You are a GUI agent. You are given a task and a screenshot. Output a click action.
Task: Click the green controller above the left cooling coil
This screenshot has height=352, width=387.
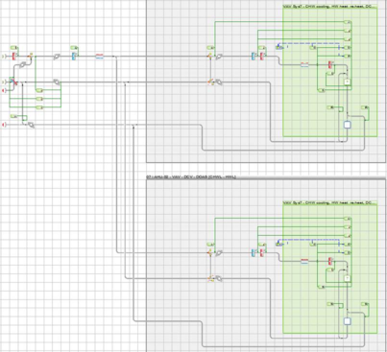74,48
